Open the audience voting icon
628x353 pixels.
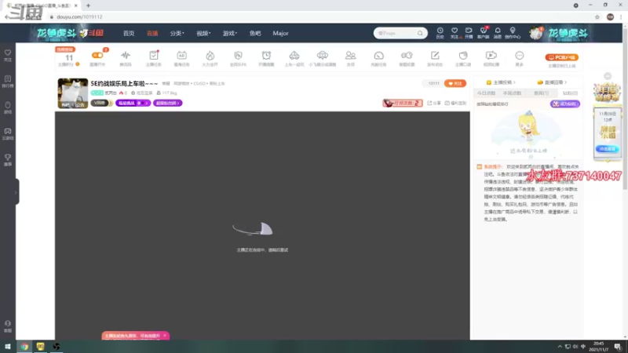(x=407, y=56)
